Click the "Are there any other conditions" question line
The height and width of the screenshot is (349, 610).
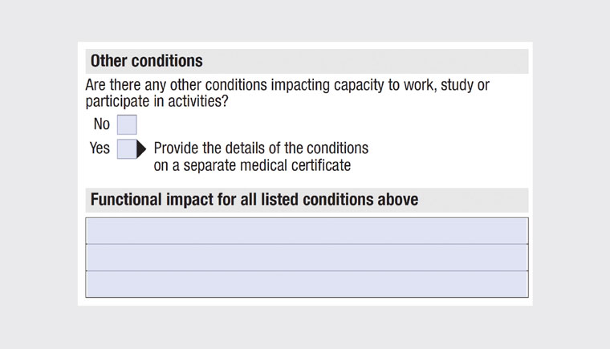287,86
